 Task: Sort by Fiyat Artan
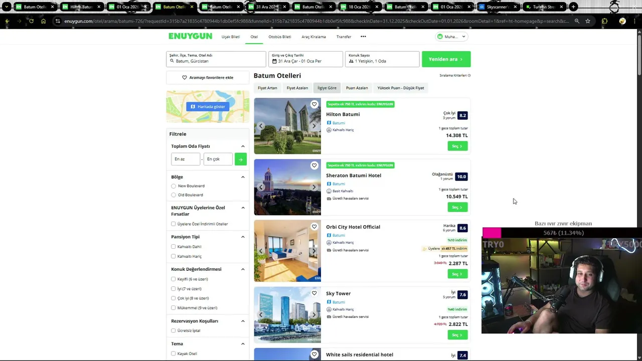267,88
